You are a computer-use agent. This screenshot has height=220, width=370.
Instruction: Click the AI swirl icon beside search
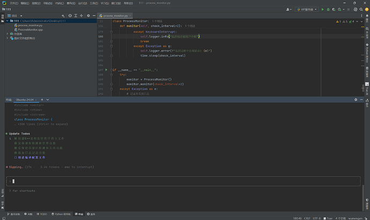(356, 10)
